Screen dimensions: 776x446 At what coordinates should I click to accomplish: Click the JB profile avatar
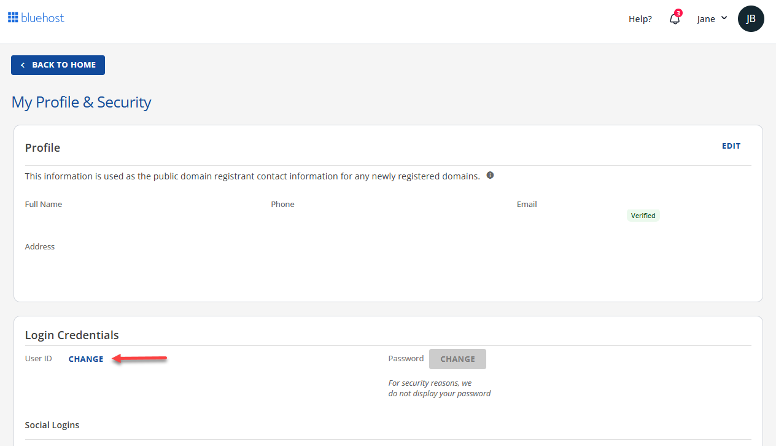pyautogui.click(x=751, y=18)
